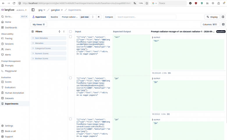Expand the Categorical Scores filter

pyautogui.click(x=49, y=48)
